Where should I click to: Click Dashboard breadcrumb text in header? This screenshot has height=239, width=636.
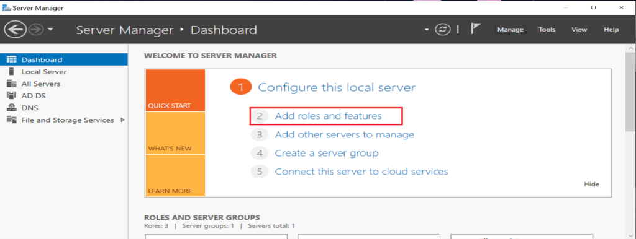pos(224,30)
